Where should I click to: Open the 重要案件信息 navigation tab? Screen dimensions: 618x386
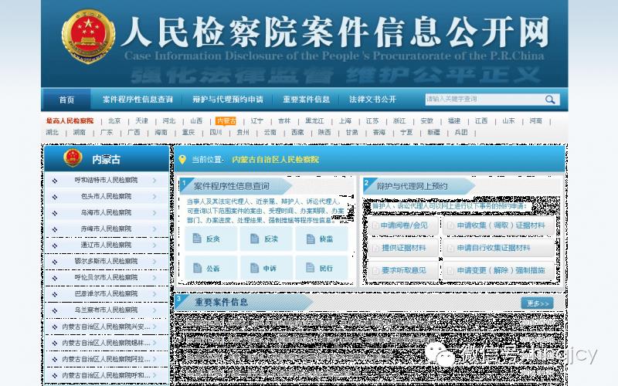tap(306, 100)
